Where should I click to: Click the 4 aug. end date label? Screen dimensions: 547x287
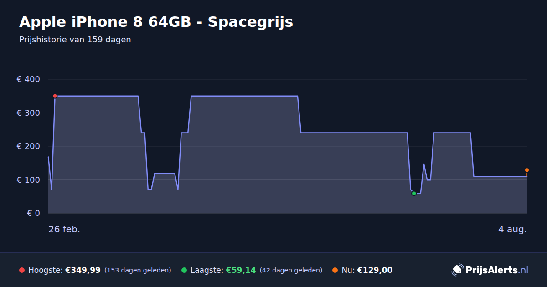click(x=512, y=230)
